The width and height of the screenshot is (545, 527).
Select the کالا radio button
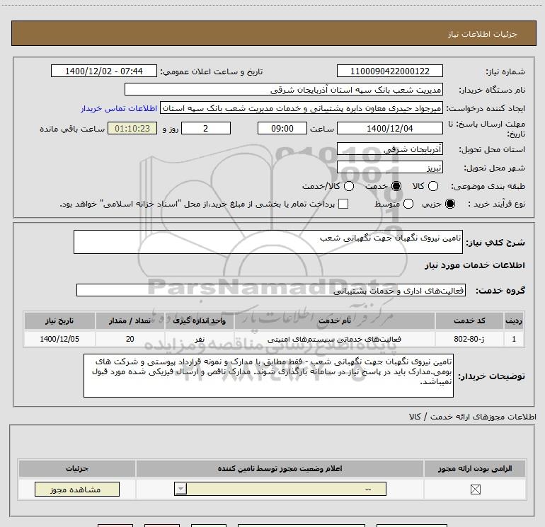432,186
